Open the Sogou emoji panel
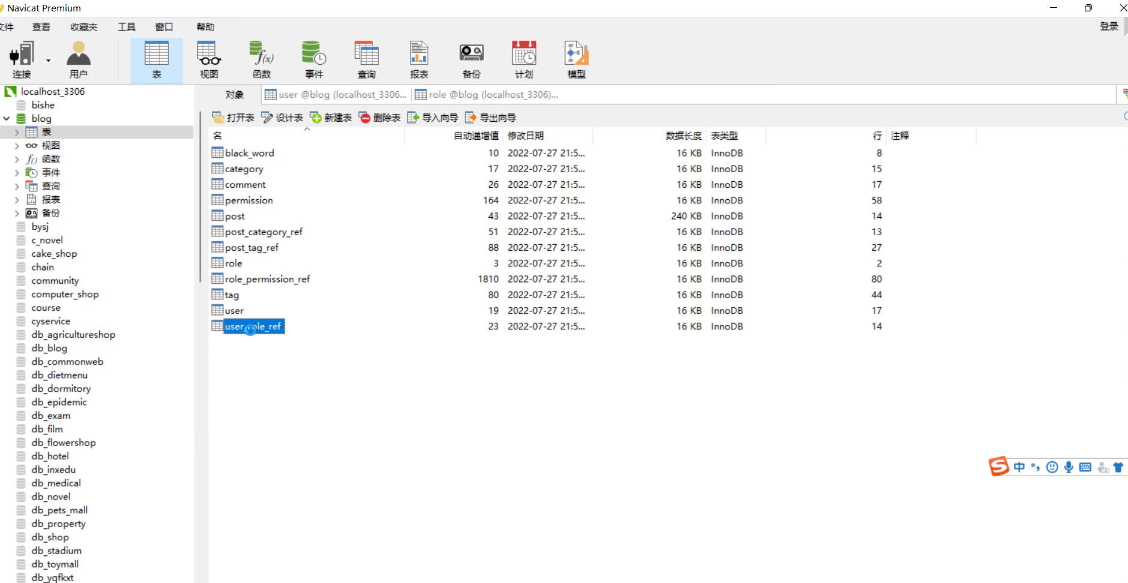This screenshot has height=583, width=1128. coord(1052,467)
